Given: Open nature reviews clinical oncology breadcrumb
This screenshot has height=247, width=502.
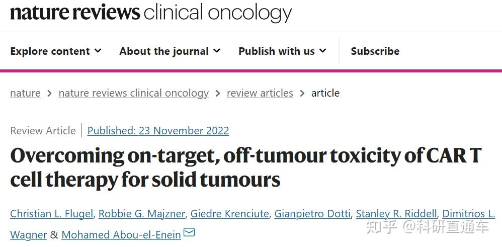Looking at the screenshot, I should coord(133,93).
